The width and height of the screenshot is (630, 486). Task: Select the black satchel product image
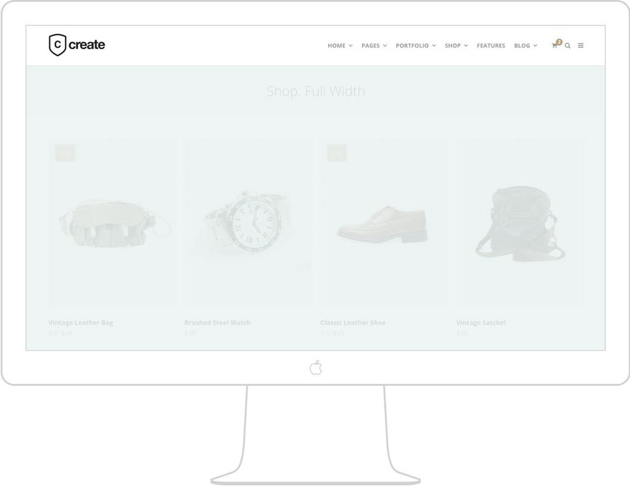(x=520, y=223)
